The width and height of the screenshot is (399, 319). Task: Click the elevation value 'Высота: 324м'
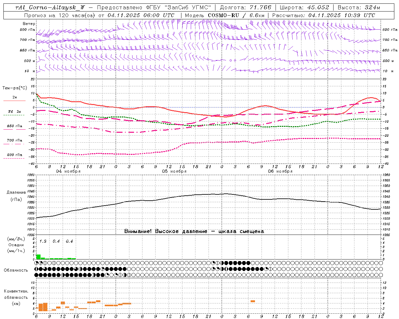pyautogui.click(x=359, y=7)
